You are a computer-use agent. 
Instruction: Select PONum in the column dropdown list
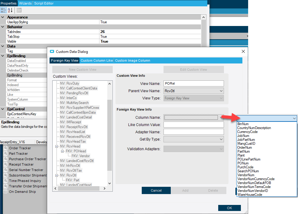click(243, 163)
